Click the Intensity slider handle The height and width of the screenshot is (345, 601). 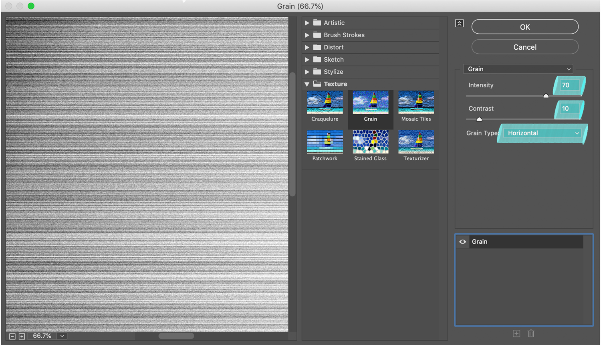[546, 96]
